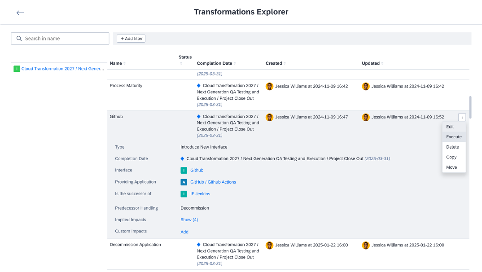Click Jessica Williams avatar in Process Maturity row
The image size is (482, 272).
pyautogui.click(x=269, y=86)
